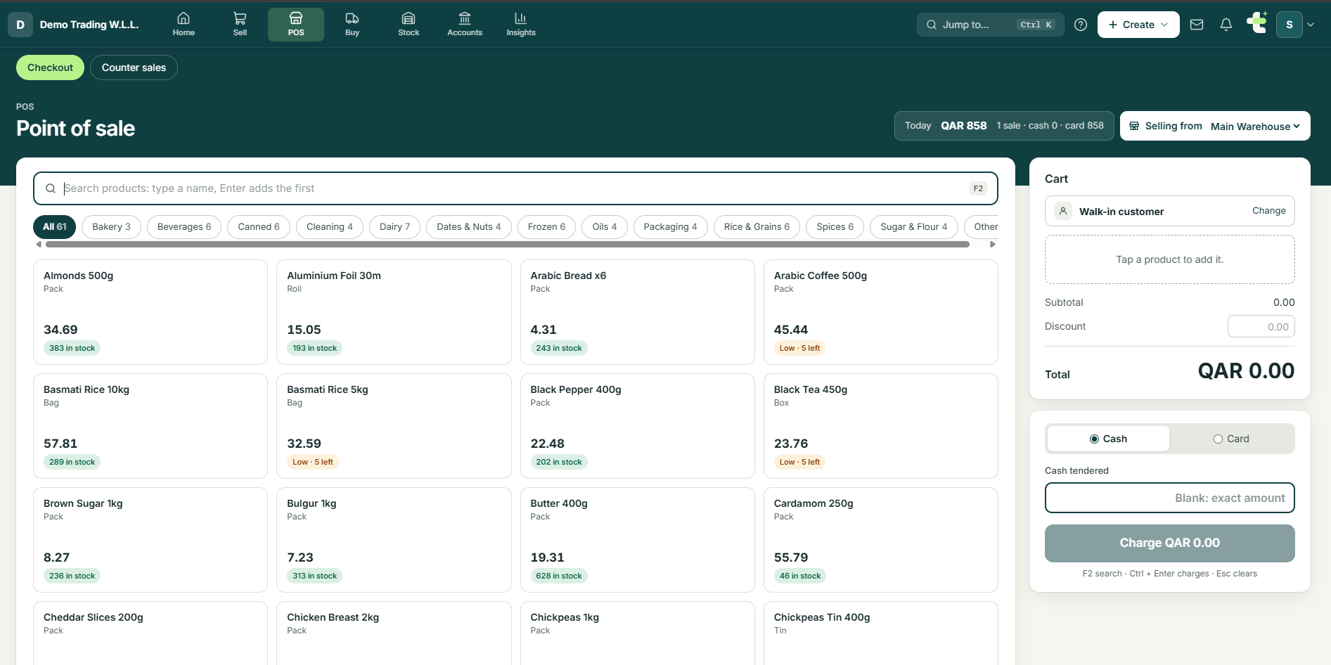Viewport: 1331px width, 665px height.
Task: Open the Sell cart section
Action: (x=240, y=25)
